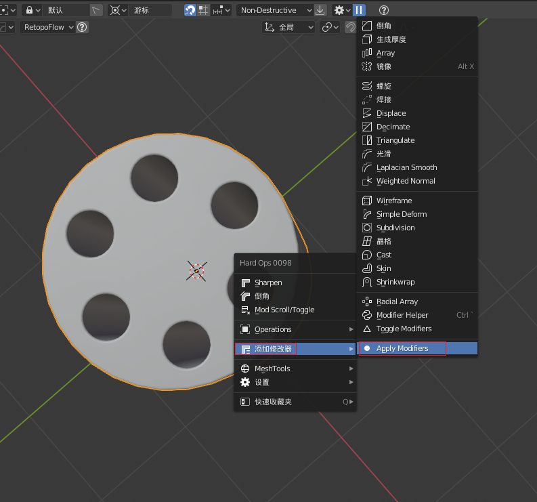Viewport: 537px width, 502px height.
Task: Open the 全局 transform orientation dropdown
Action: (x=289, y=27)
